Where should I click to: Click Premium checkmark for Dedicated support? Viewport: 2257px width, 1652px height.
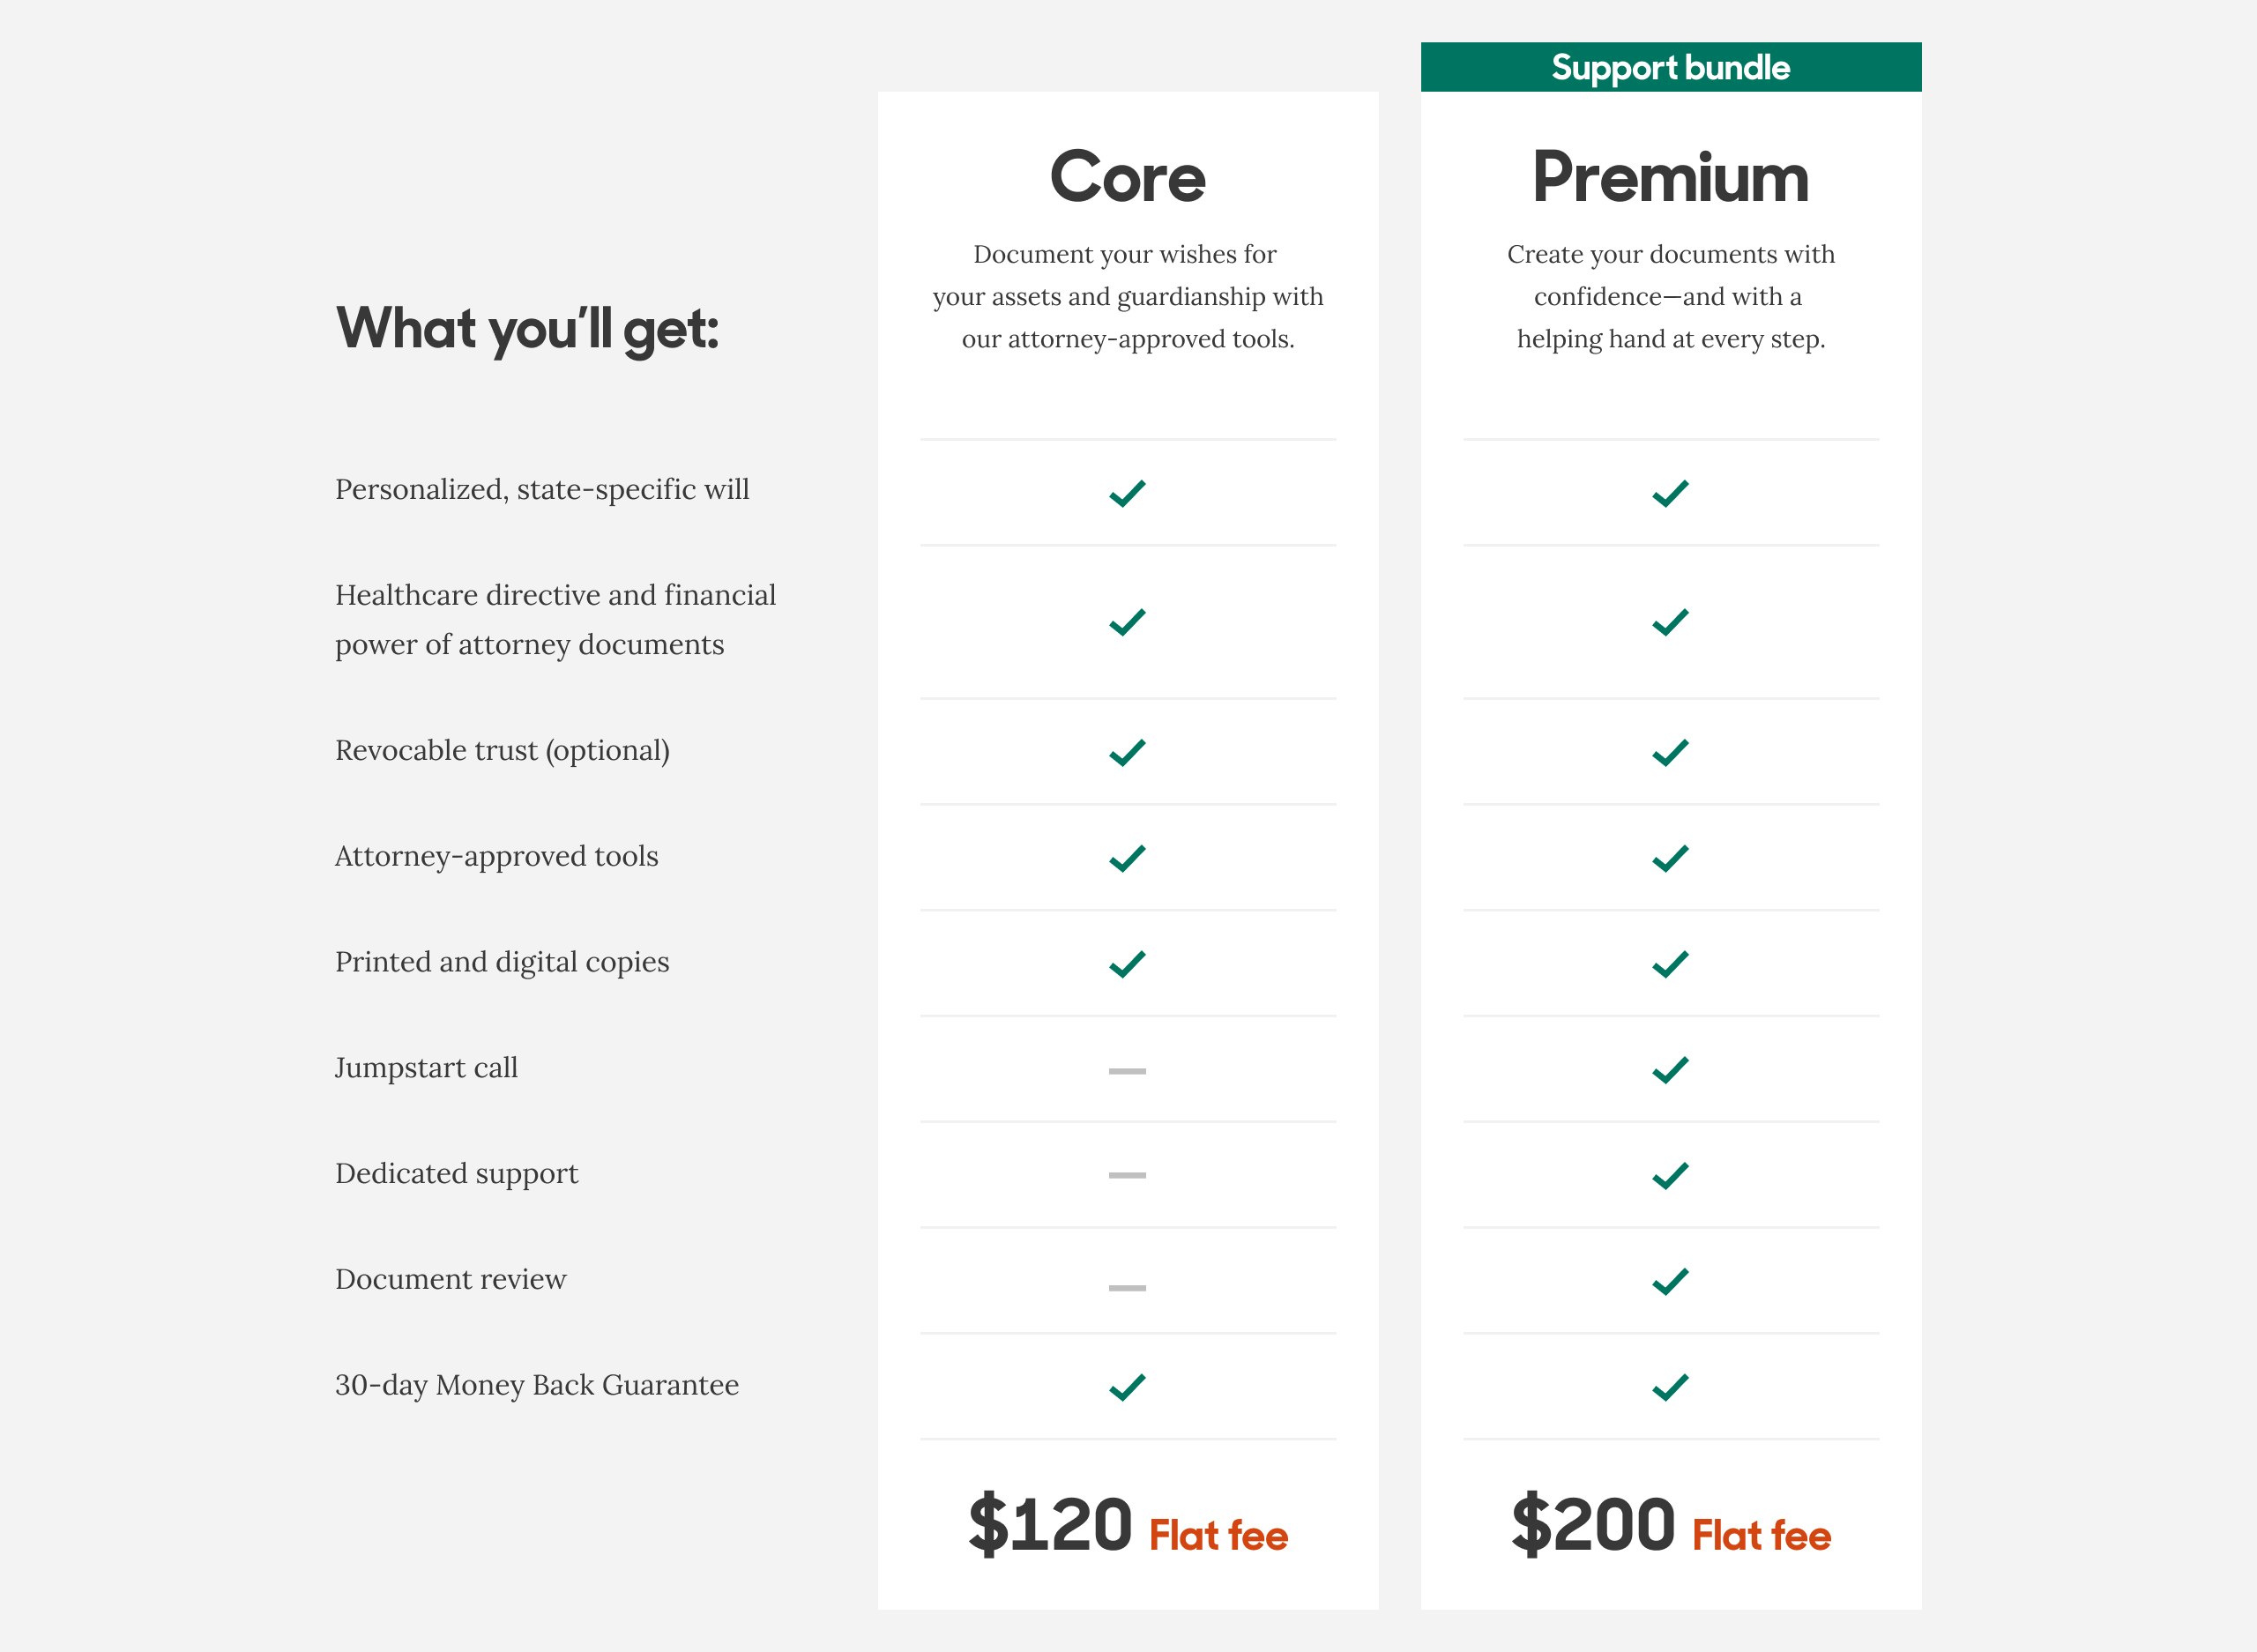1670,1176
